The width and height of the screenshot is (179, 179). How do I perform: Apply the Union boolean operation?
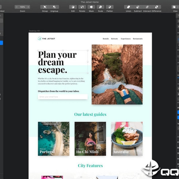pyautogui.click(x=128, y=7)
